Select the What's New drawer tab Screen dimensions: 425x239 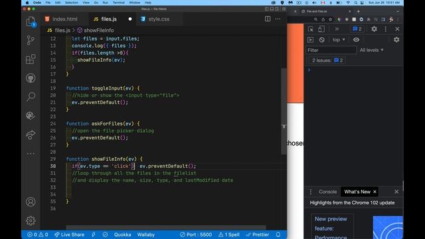pyautogui.click(x=357, y=192)
